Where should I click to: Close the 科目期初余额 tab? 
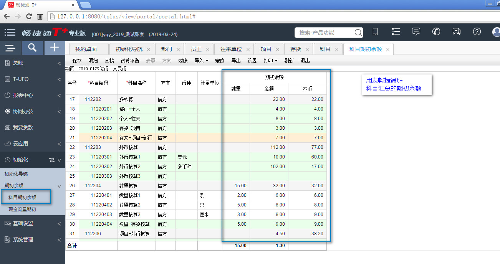point(388,49)
